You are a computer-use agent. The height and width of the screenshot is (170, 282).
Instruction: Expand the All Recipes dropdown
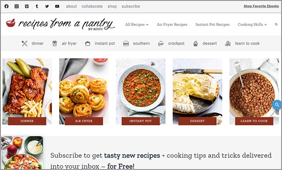click(x=137, y=25)
